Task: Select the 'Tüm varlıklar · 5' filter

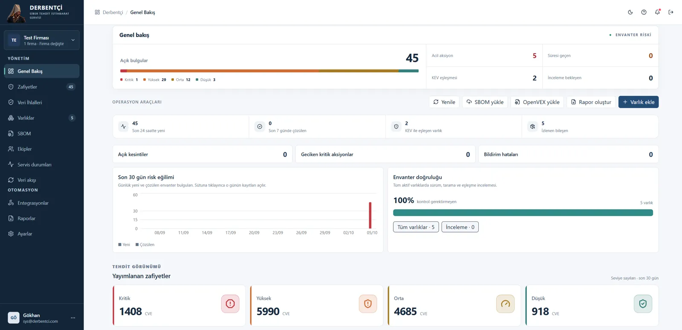Action: pos(416,227)
